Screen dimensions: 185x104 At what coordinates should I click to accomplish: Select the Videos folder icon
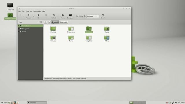coord(107,38)
